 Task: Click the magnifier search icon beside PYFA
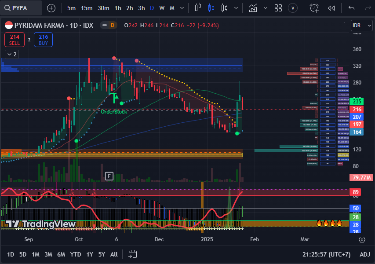pyautogui.click(x=7, y=8)
